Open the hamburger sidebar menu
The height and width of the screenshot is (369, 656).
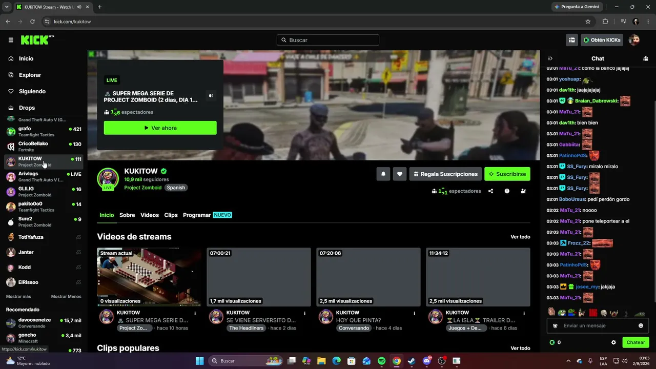pos(11,40)
